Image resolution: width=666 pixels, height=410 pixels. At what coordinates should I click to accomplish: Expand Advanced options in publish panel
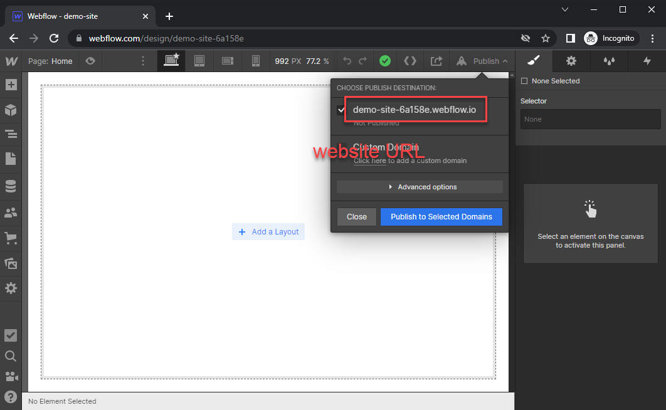tap(420, 187)
